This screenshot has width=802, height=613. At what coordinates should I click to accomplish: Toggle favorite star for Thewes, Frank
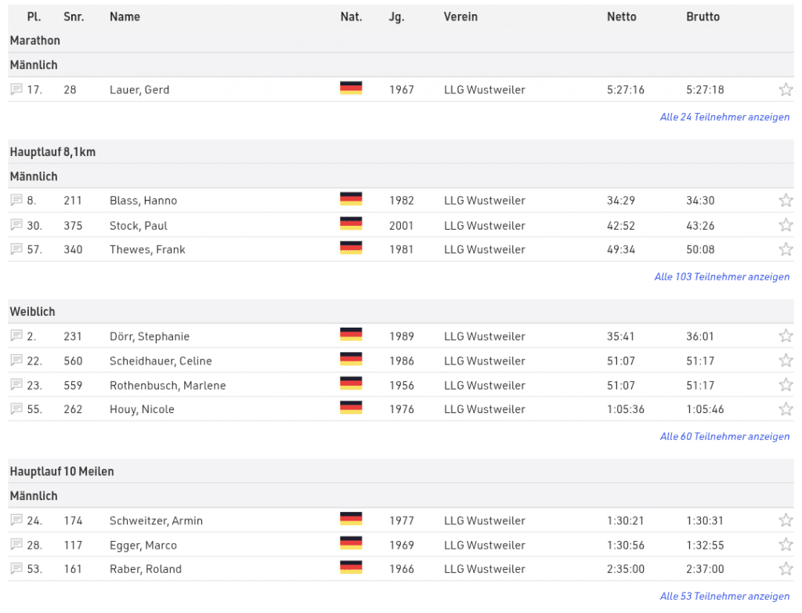(786, 249)
